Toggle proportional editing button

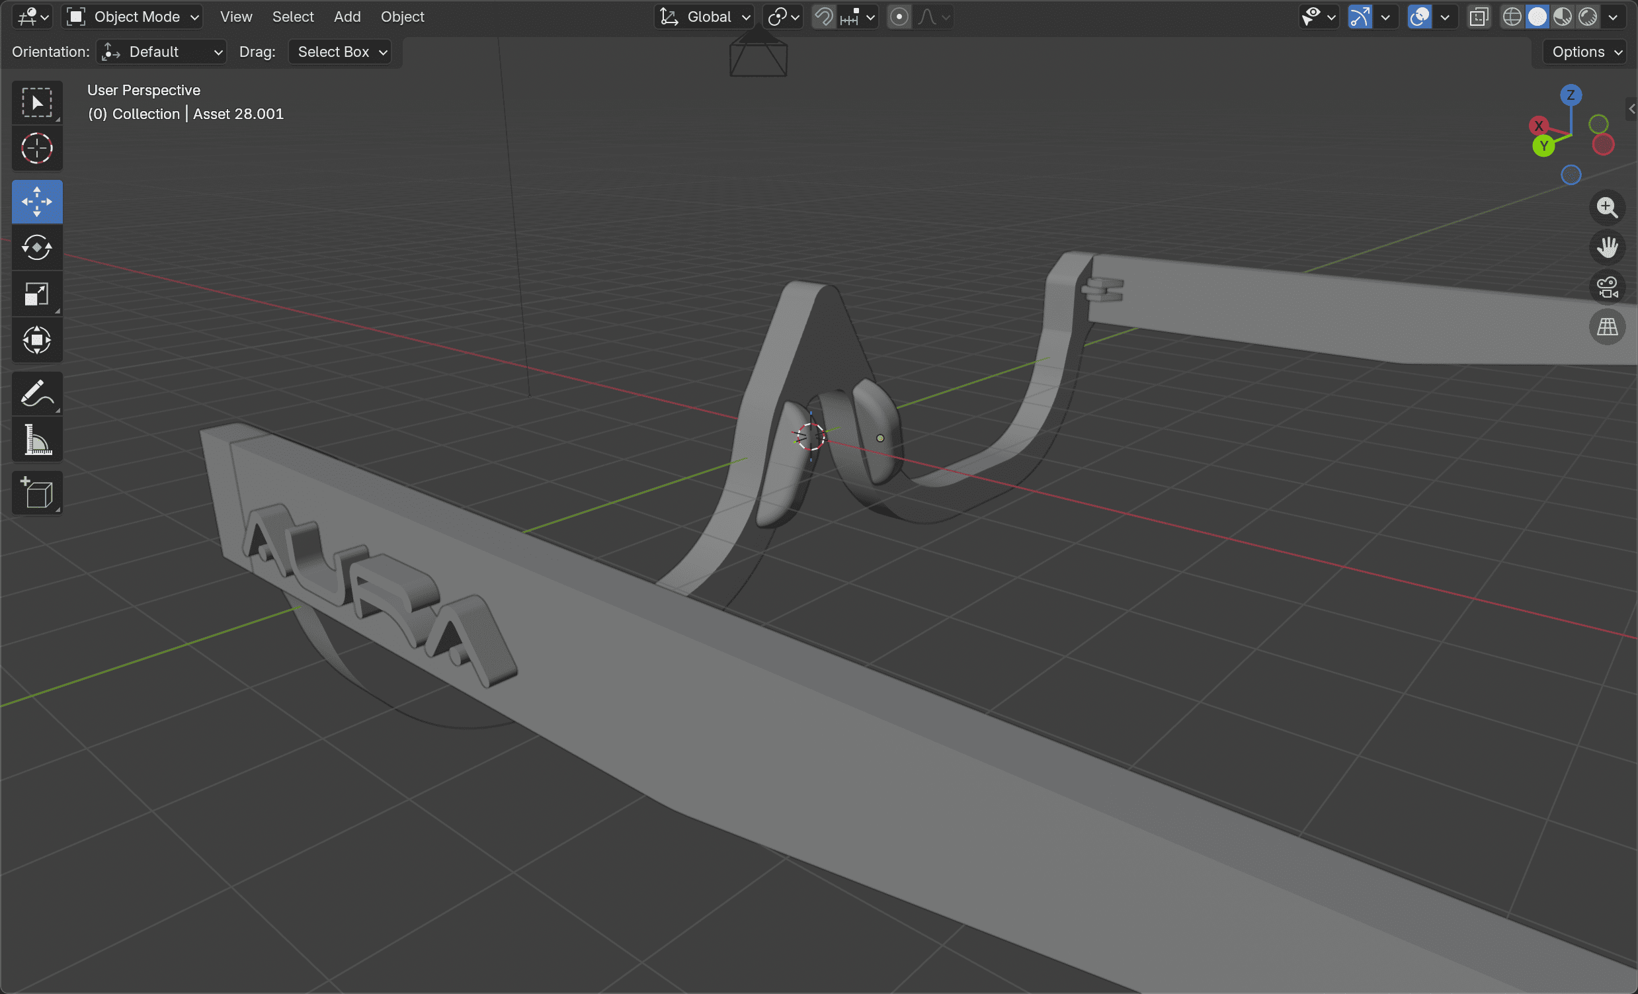[x=899, y=17]
